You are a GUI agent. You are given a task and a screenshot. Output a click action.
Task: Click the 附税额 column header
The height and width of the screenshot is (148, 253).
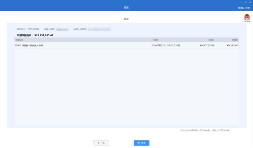[x=235, y=40]
